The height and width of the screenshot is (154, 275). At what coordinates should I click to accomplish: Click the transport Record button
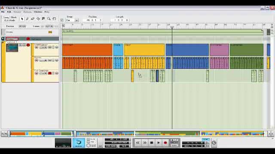(165, 143)
